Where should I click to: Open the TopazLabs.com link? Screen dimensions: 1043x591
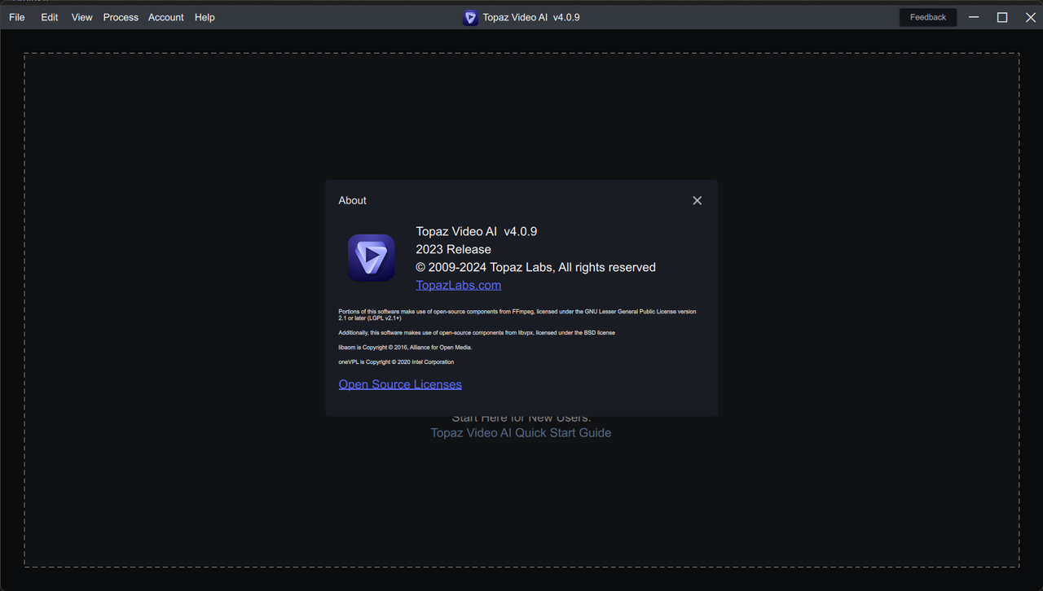pyautogui.click(x=458, y=285)
